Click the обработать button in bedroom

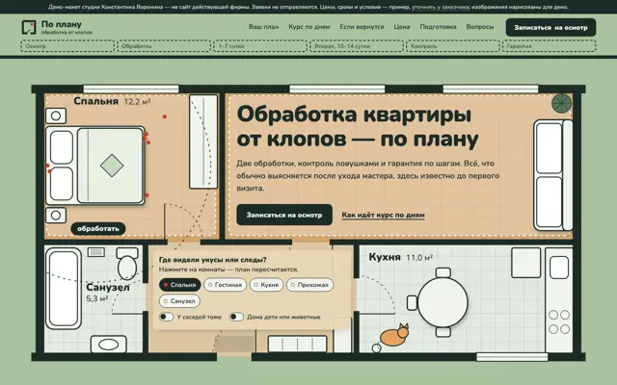click(98, 229)
